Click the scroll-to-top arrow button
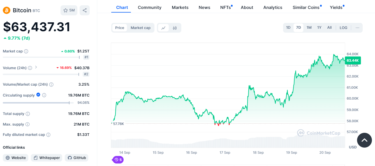375x166 pixels. [x=364, y=140]
